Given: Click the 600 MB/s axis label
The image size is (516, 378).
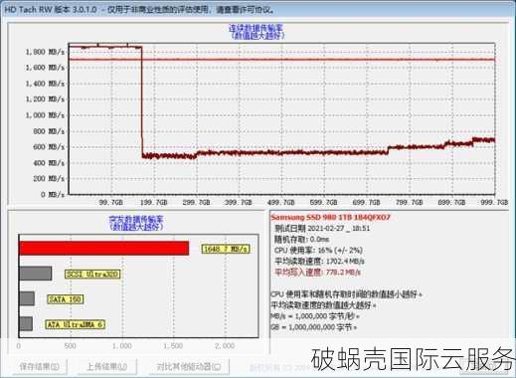Looking at the screenshot, I should 49,147.
